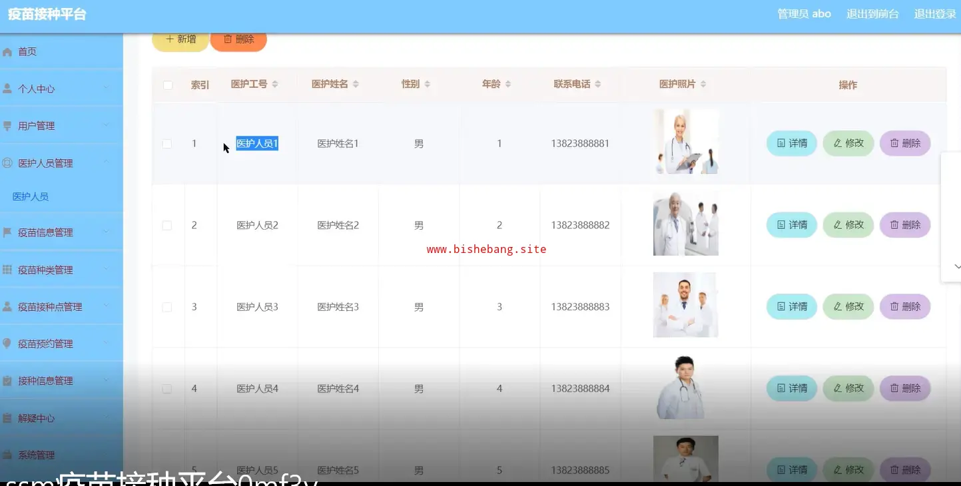Click phone number 13823888883
This screenshot has width=961, height=486.
click(x=580, y=307)
